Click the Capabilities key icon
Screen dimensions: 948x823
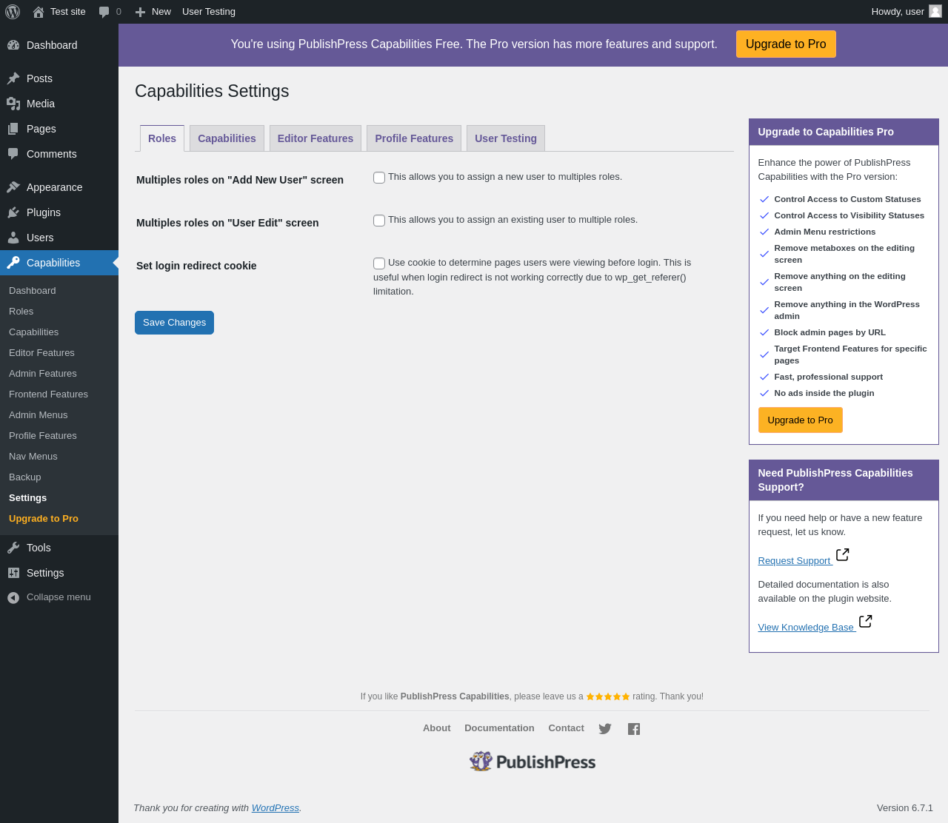tap(13, 263)
